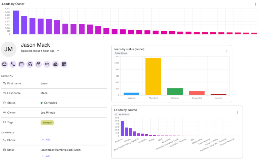Viewport: 258px width, 161px height.
Task: Click the Leads by Owner chart title
Action: pos(13,4)
